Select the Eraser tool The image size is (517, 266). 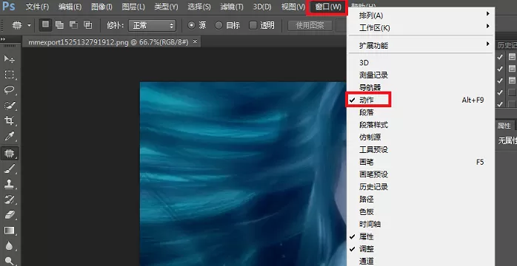click(9, 215)
